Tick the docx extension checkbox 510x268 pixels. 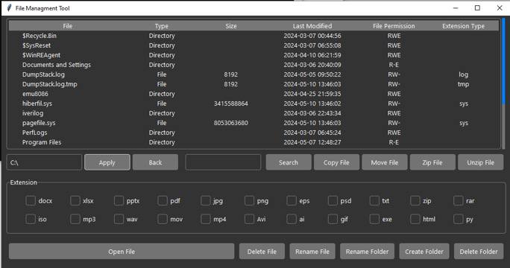(x=31, y=200)
